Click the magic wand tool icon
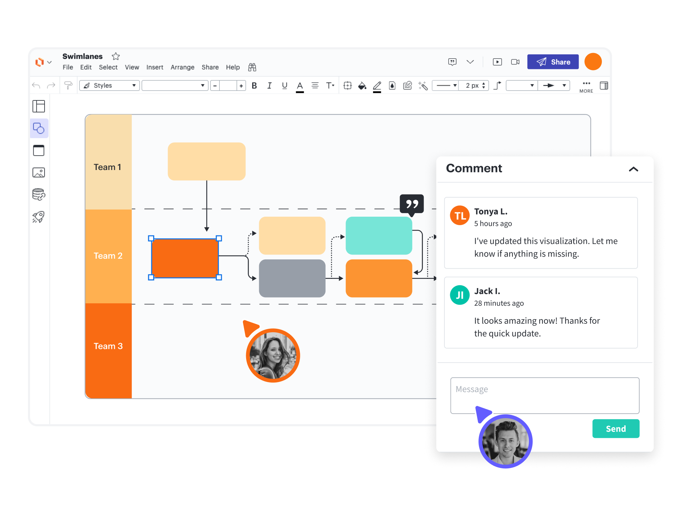679x509 pixels. (x=423, y=86)
